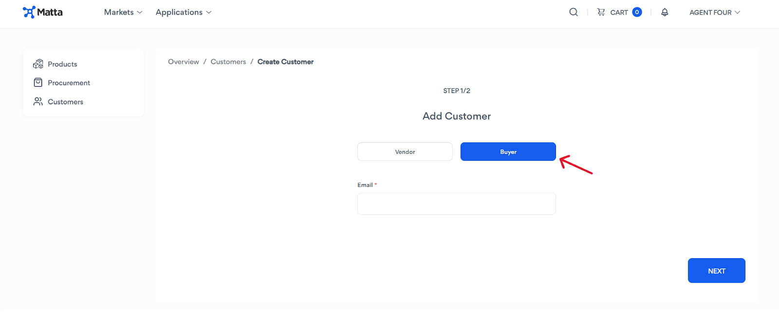
Task: Open the search magnifier icon
Action: [x=574, y=12]
